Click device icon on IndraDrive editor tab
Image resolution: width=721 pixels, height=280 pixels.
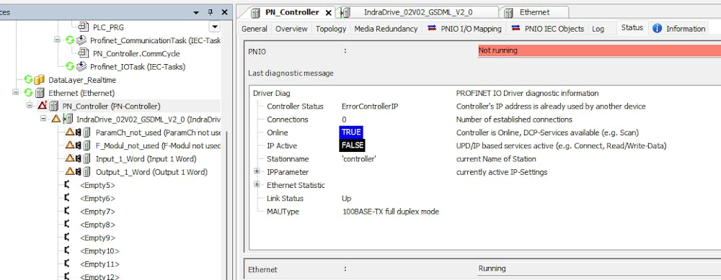[345, 12]
